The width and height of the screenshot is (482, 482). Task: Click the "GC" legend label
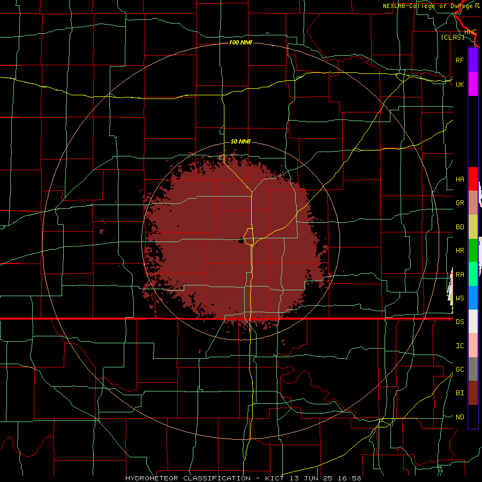click(460, 370)
